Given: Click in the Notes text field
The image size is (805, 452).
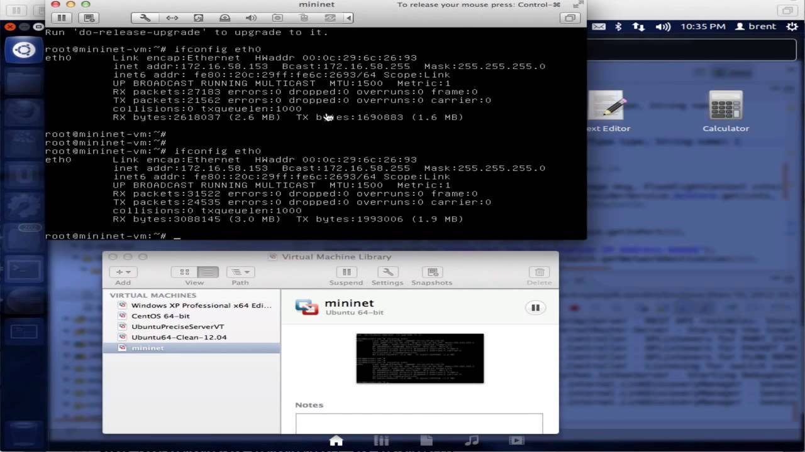Looking at the screenshot, I should coord(419,423).
